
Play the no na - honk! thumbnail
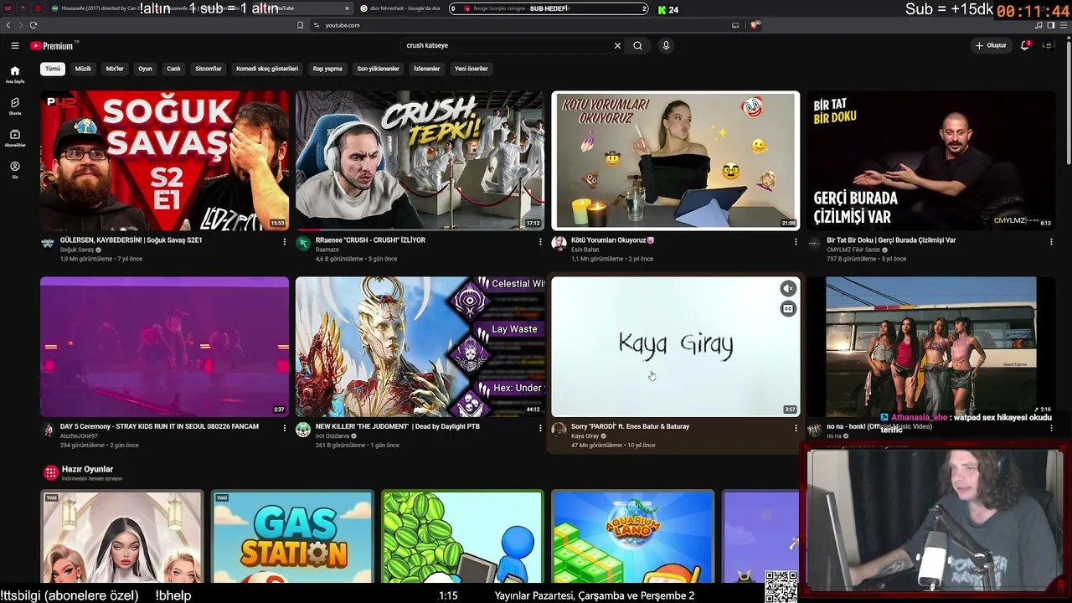pos(930,347)
